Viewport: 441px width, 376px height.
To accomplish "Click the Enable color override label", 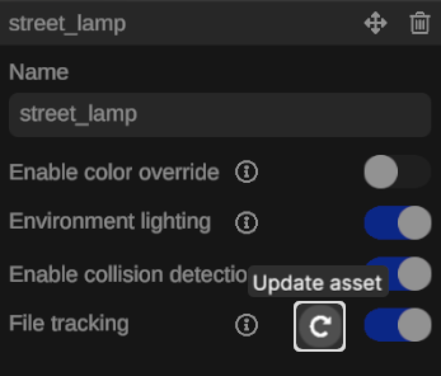I will pyautogui.click(x=114, y=171).
